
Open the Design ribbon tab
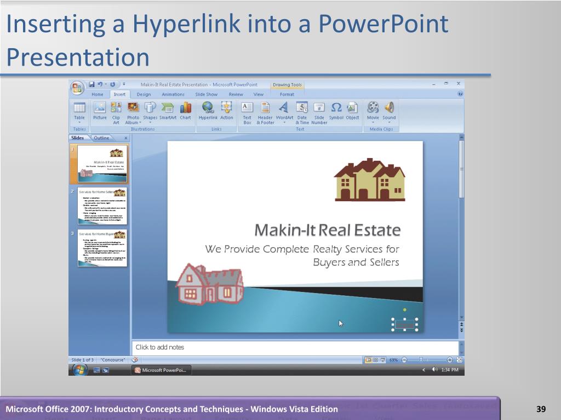click(x=144, y=94)
